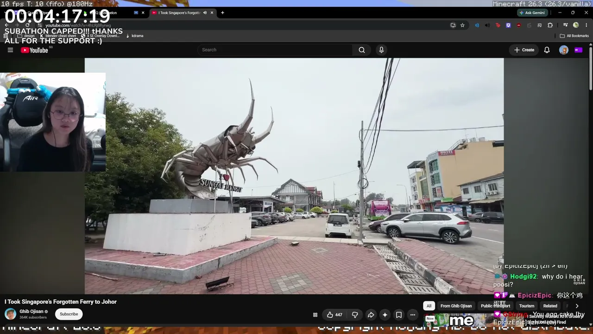This screenshot has height=334, width=593.
Task: Switch to the I Took Singapore's Forgotten tab
Action: click(x=179, y=13)
